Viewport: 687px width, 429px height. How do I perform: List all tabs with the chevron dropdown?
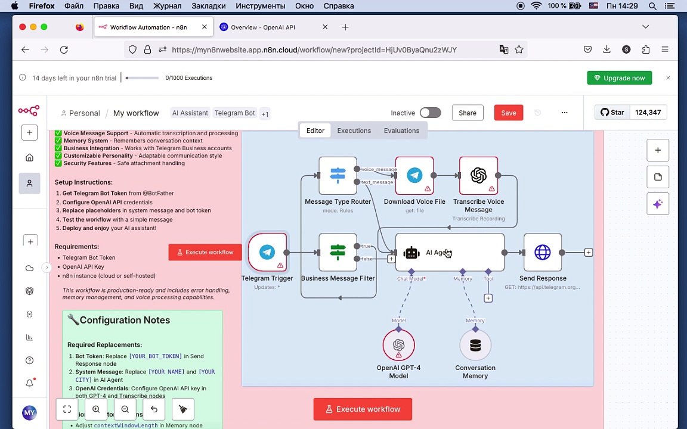(645, 27)
